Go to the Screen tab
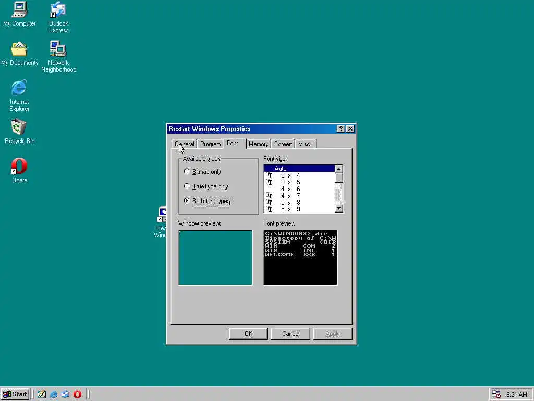The width and height of the screenshot is (534, 401). coord(283,144)
